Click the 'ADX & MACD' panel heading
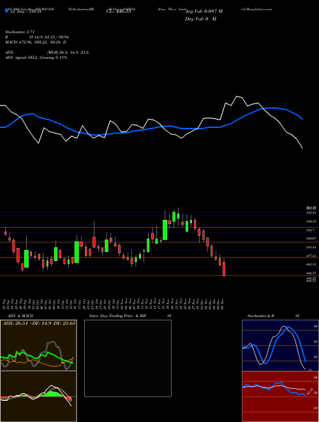Screen dimensions: 319x422 click(20, 316)
